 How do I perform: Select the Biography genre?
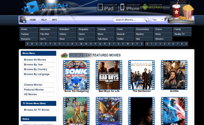tap(86, 29)
